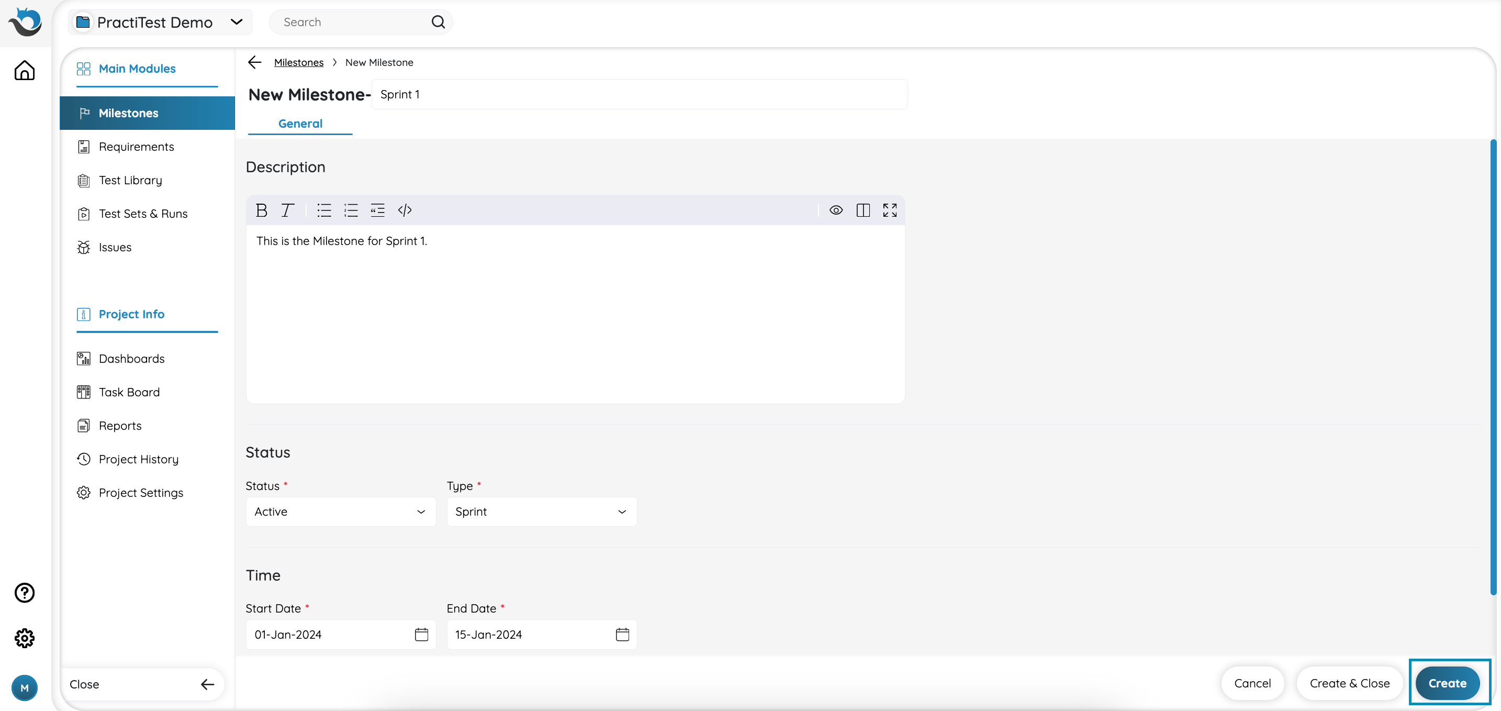Toggle description preview eye icon
The width and height of the screenshot is (1501, 711).
836,210
